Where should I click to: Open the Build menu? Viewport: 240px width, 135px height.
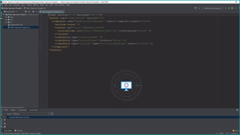click(x=42, y=5)
